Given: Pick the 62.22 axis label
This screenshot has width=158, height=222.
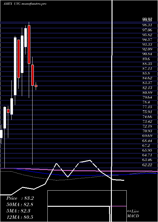Looking at the screenshot, I should pyautogui.click(x=147, y=165).
